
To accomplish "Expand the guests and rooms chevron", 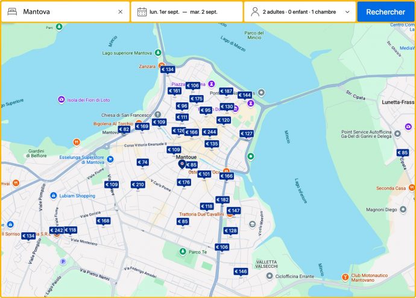I will coord(347,11).
